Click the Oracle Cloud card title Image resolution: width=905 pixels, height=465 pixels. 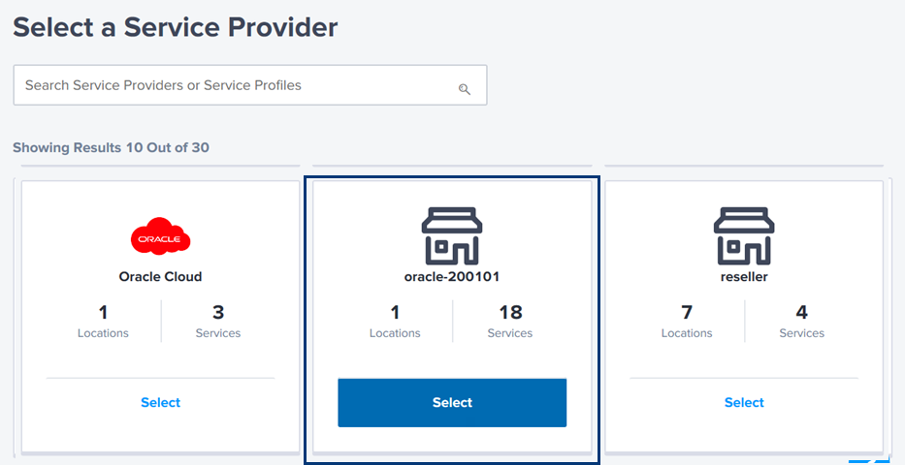coord(160,277)
